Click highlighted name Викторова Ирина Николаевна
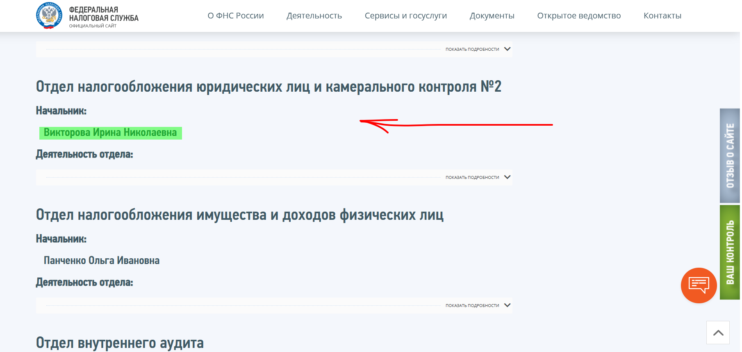Screen dimensions: 742x352 click(110, 133)
